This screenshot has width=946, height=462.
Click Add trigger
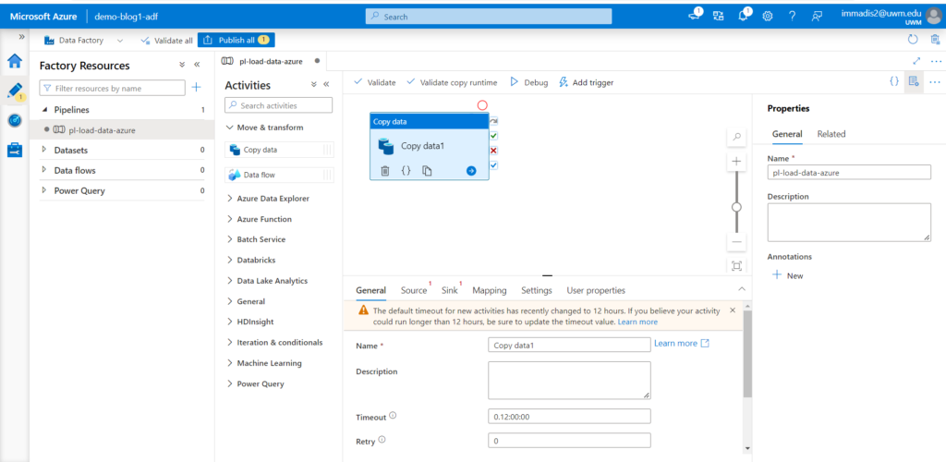(x=587, y=82)
